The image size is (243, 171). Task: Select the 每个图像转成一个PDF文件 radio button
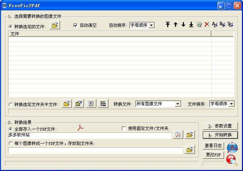coord(10,143)
